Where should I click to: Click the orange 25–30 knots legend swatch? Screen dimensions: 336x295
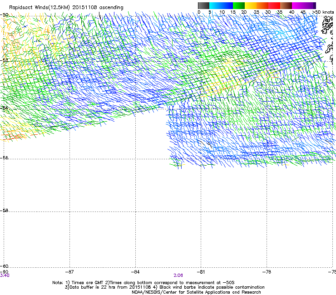pyautogui.click(x=262, y=5)
